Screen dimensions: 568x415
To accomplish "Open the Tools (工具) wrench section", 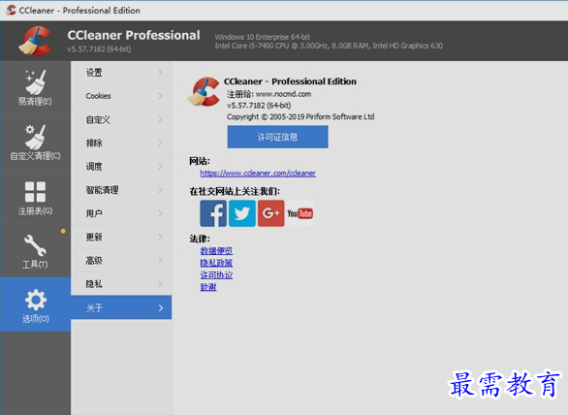I will 35,251.
